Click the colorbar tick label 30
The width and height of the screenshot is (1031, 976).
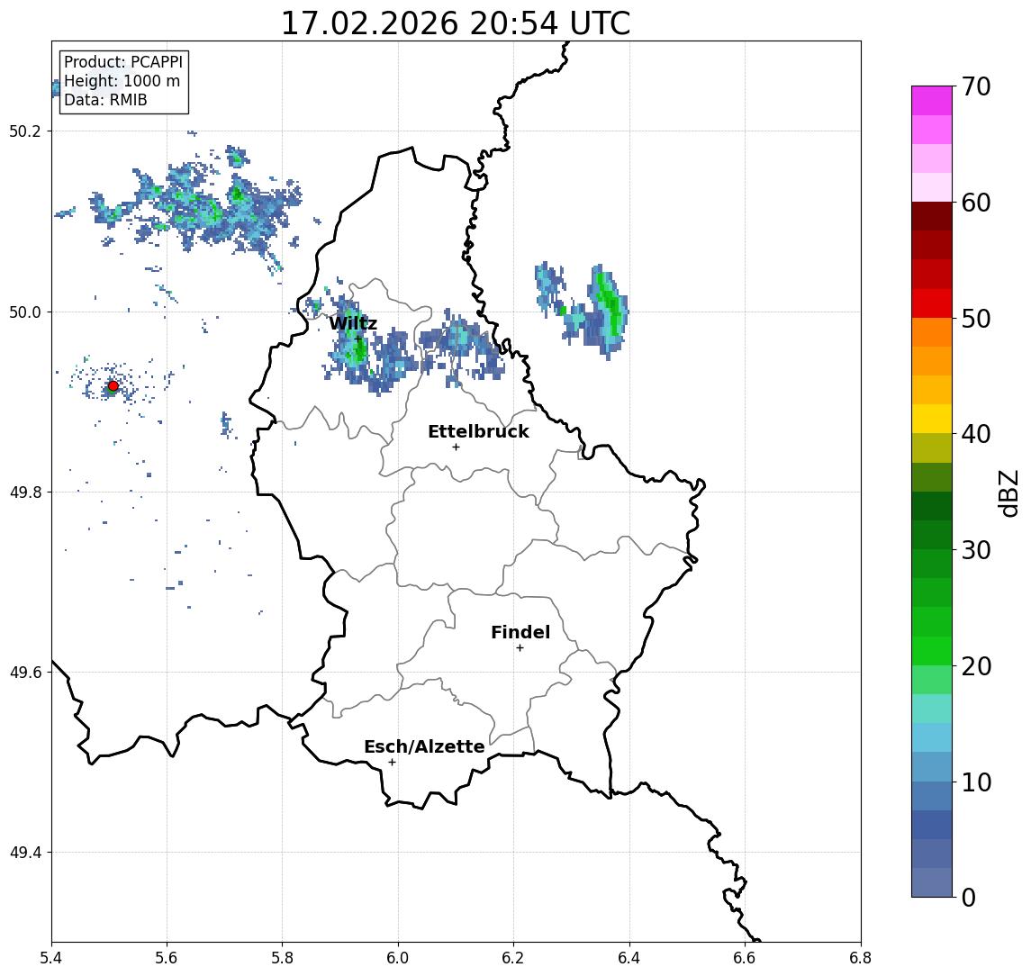pos(976,550)
